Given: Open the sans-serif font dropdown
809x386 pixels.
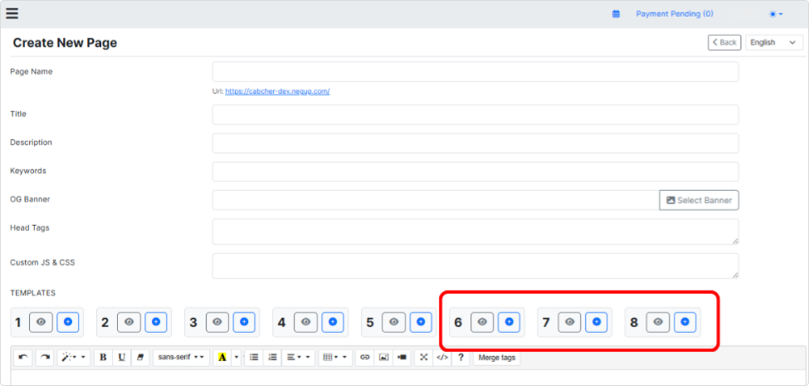Looking at the screenshot, I should 181,357.
